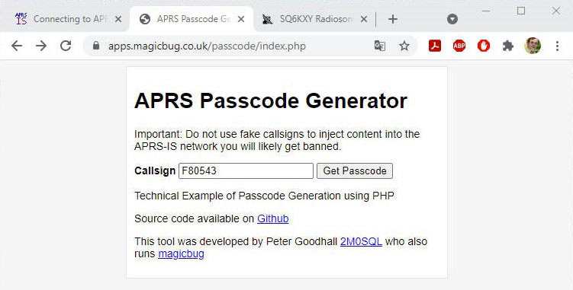
Task: Click the address bar URL
Action: (207, 46)
